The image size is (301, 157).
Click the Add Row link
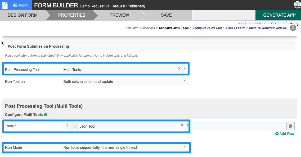285,134
